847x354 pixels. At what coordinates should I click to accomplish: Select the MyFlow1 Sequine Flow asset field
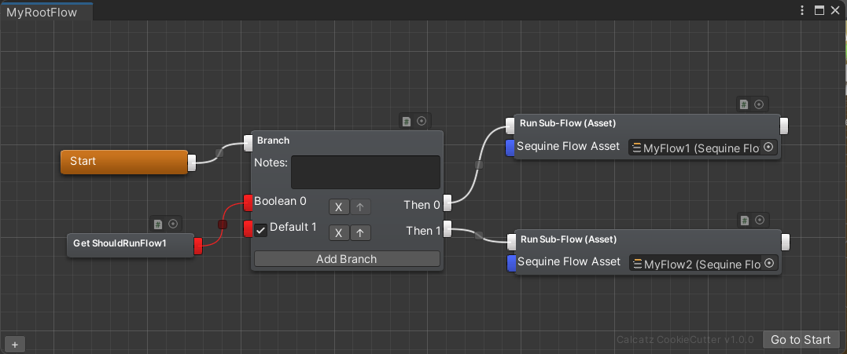point(703,148)
